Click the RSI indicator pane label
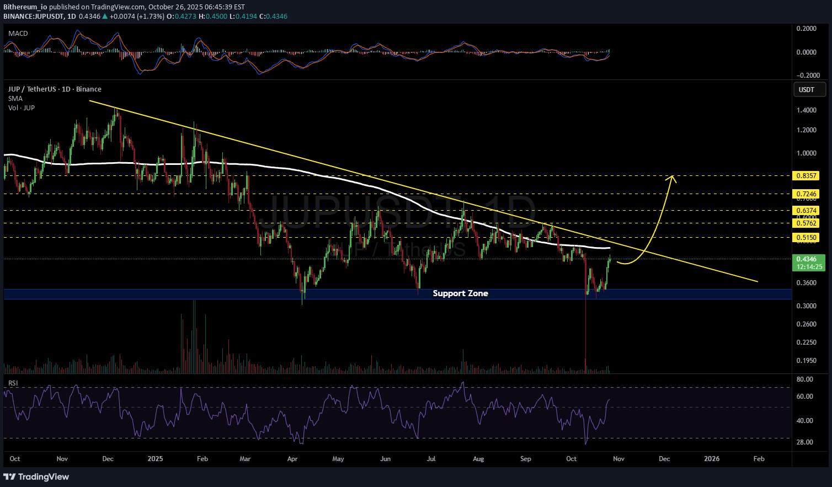832x487 pixels. coord(13,383)
